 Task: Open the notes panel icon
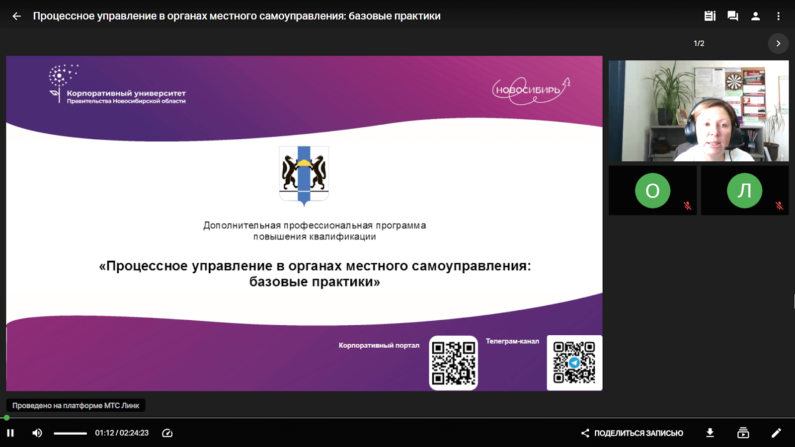[710, 16]
